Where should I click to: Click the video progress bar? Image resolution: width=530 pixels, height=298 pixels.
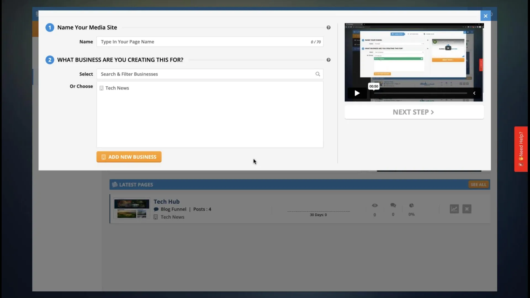pos(420,93)
